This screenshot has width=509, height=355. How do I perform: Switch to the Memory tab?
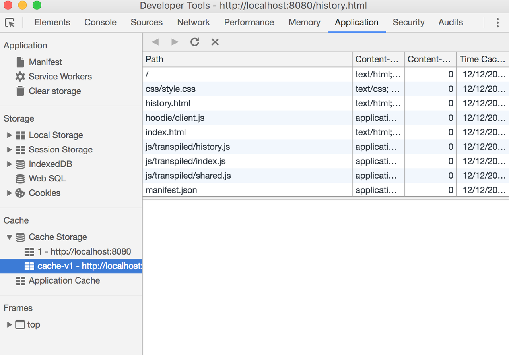pyautogui.click(x=305, y=23)
